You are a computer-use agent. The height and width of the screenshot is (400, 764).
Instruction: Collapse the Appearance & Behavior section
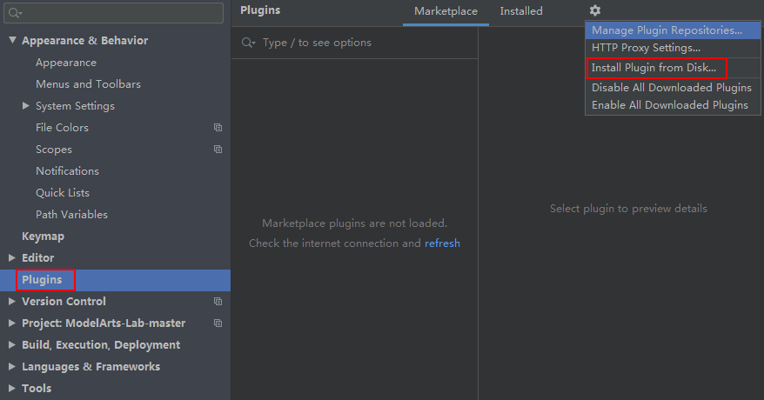point(12,41)
